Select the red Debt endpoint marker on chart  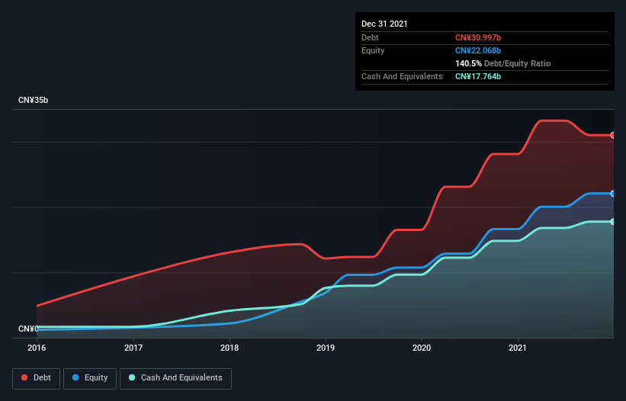click(x=613, y=135)
